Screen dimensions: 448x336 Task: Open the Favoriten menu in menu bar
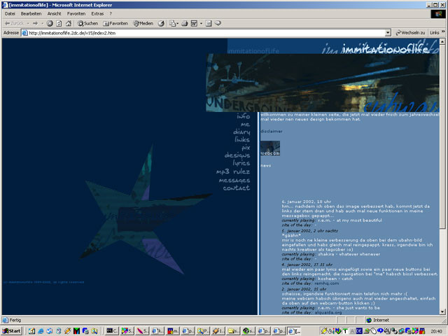76,14
